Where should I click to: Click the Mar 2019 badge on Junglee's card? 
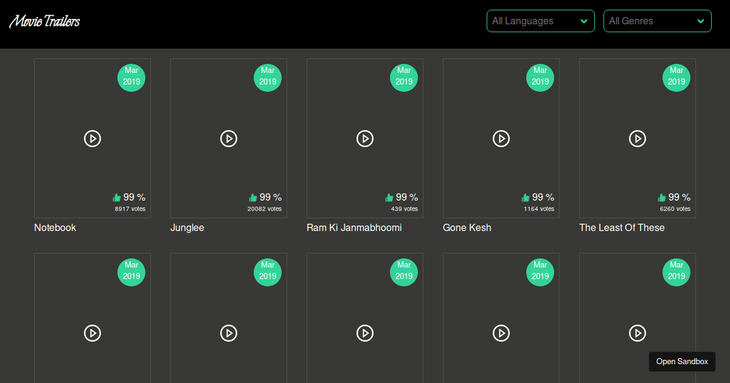[x=268, y=77]
